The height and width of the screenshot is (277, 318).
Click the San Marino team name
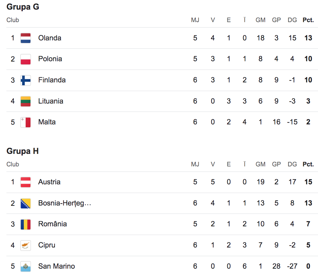click(x=56, y=266)
